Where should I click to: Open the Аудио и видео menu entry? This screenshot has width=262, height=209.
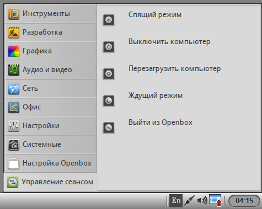pyautogui.click(x=51, y=70)
